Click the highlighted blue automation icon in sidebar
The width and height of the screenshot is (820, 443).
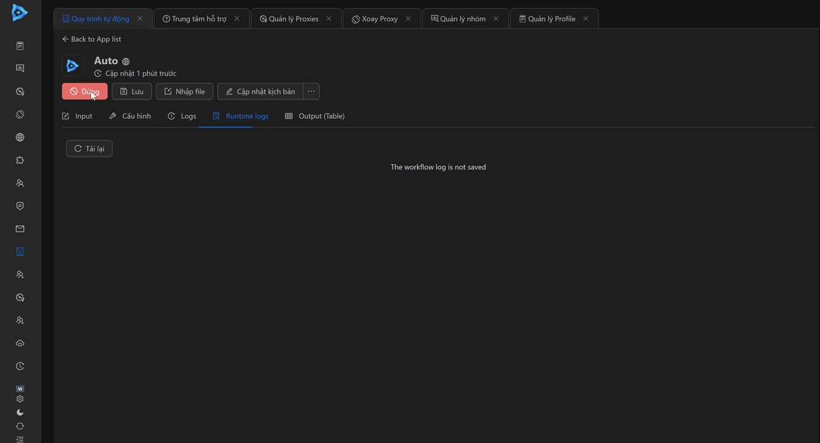point(20,252)
